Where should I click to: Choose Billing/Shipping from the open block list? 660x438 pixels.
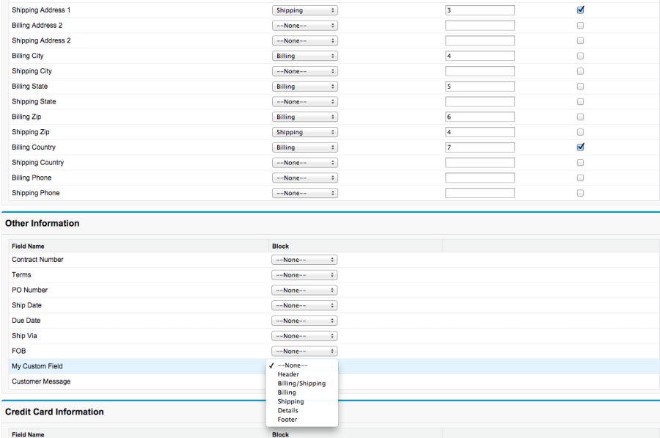(x=301, y=383)
